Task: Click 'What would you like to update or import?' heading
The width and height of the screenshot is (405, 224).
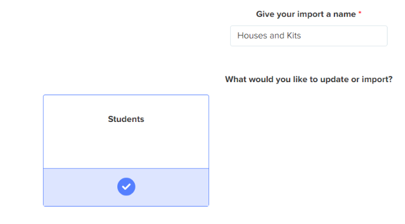Action: click(x=309, y=79)
